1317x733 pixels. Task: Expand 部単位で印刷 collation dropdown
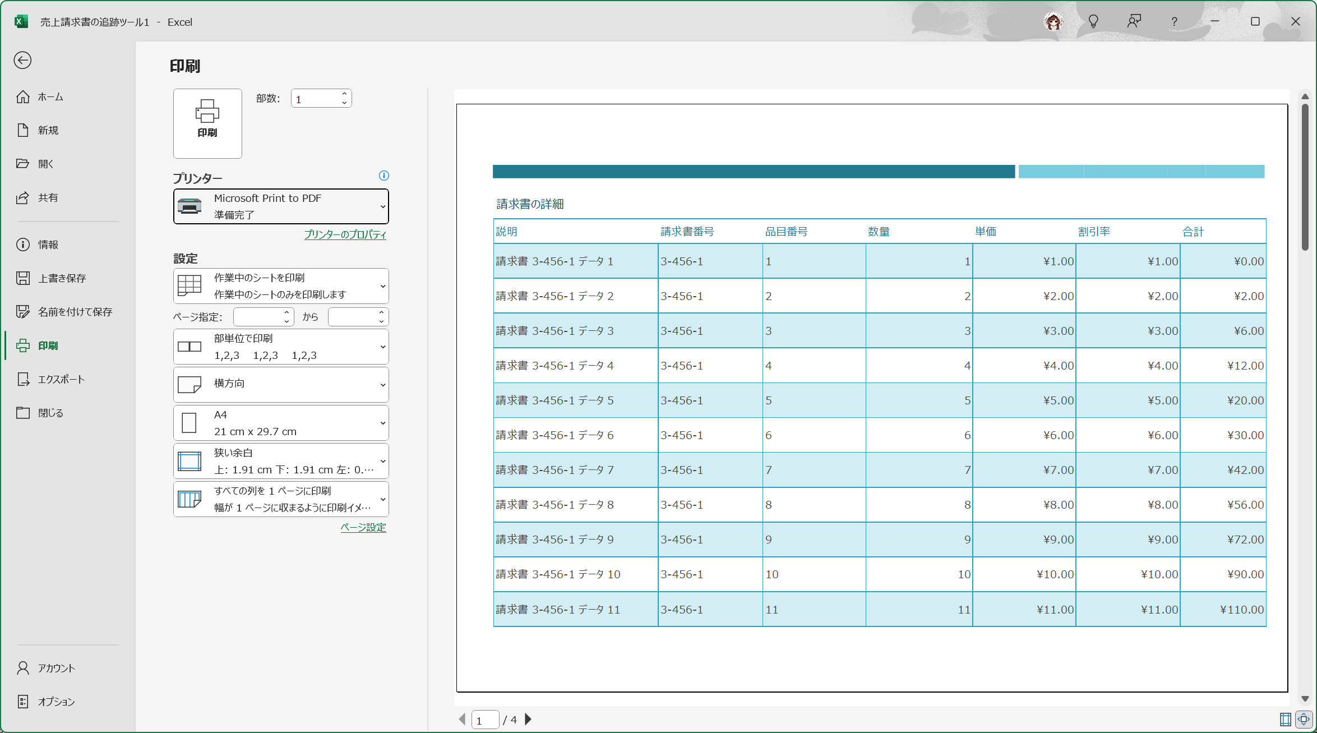pos(281,347)
